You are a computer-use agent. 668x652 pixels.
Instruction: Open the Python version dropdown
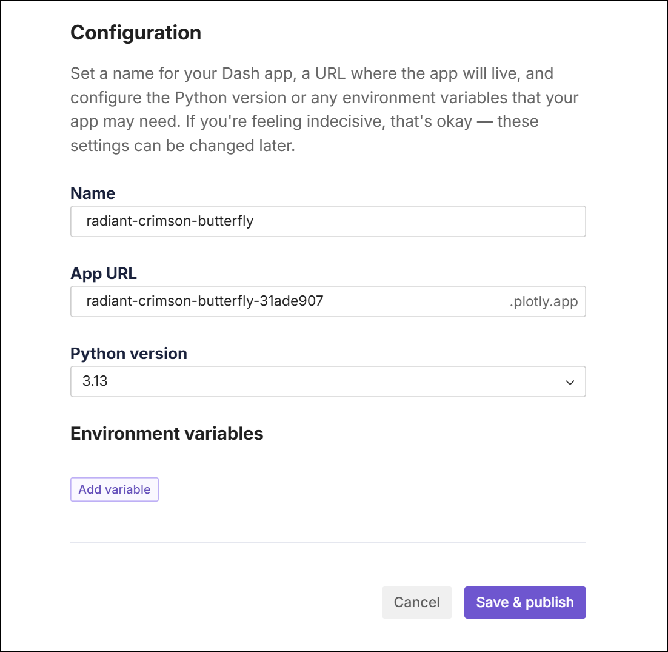327,381
